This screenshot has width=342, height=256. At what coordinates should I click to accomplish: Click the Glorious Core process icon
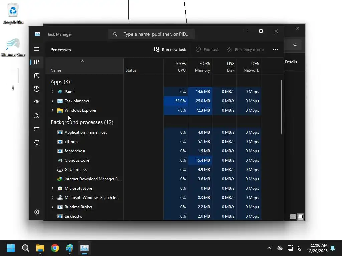60,160
